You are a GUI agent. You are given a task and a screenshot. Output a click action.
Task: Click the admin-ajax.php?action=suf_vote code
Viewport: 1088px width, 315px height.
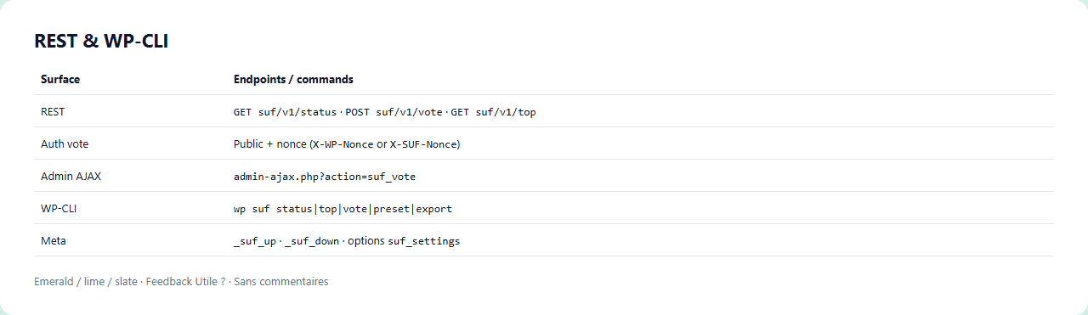325,177
